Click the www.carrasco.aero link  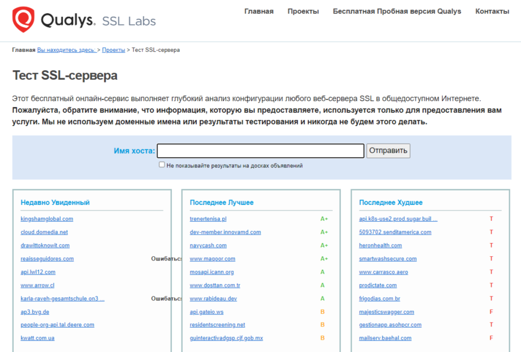[383, 272]
